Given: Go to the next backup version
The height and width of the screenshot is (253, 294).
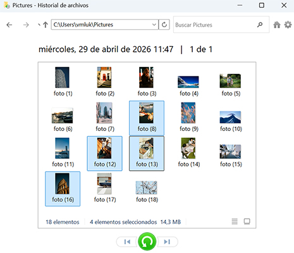Looking at the screenshot, I should (x=168, y=242).
